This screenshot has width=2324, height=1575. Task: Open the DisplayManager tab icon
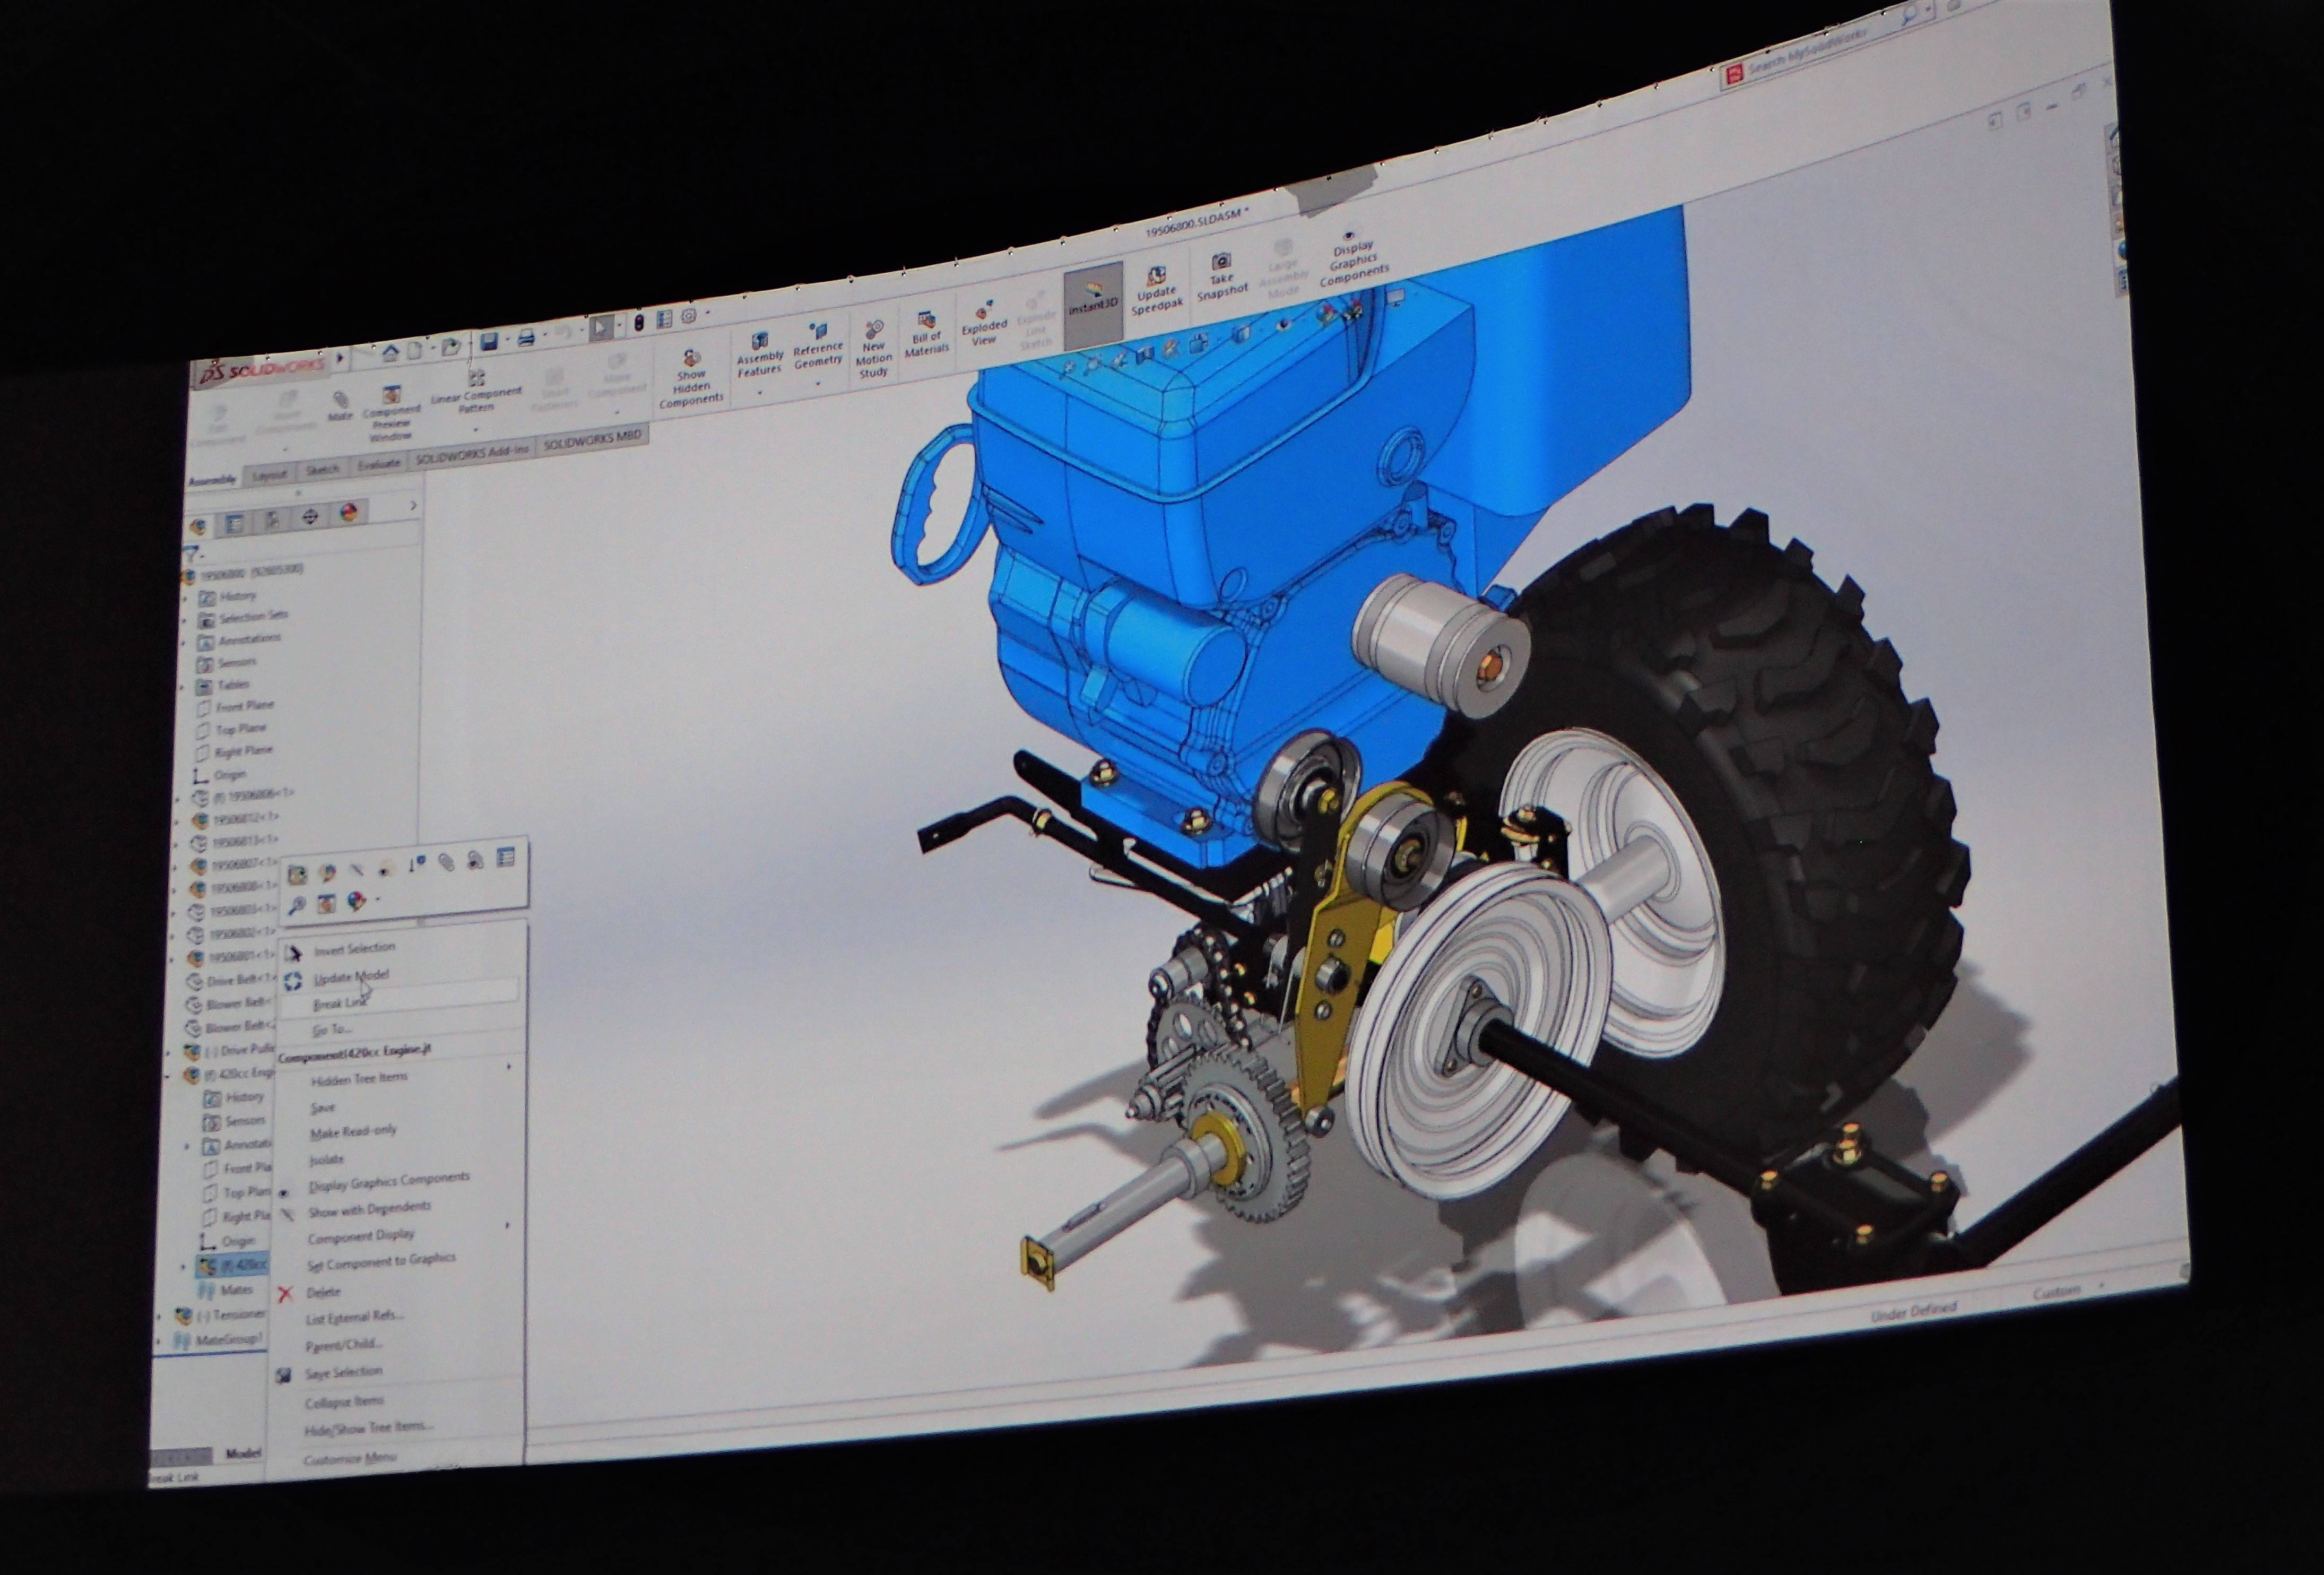(x=348, y=513)
